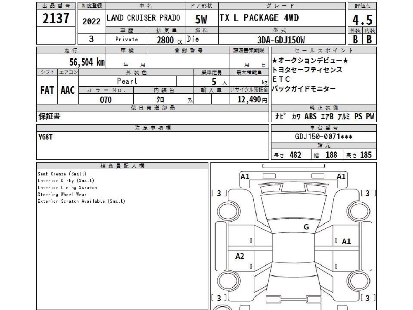Click the アルミ equipment label
The width and height of the screenshot is (413, 310).
point(344,116)
